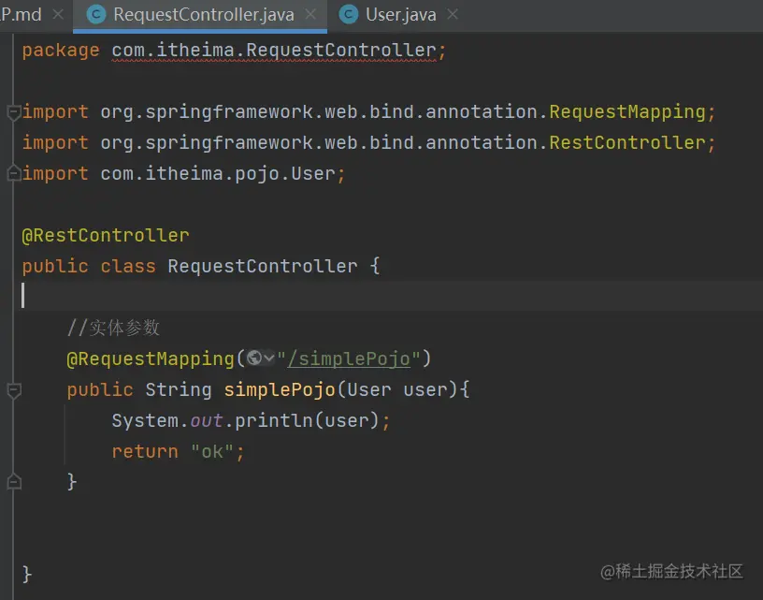Click the System.out.println(user) statement
The height and width of the screenshot is (600, 763).
tap(251, 421)
